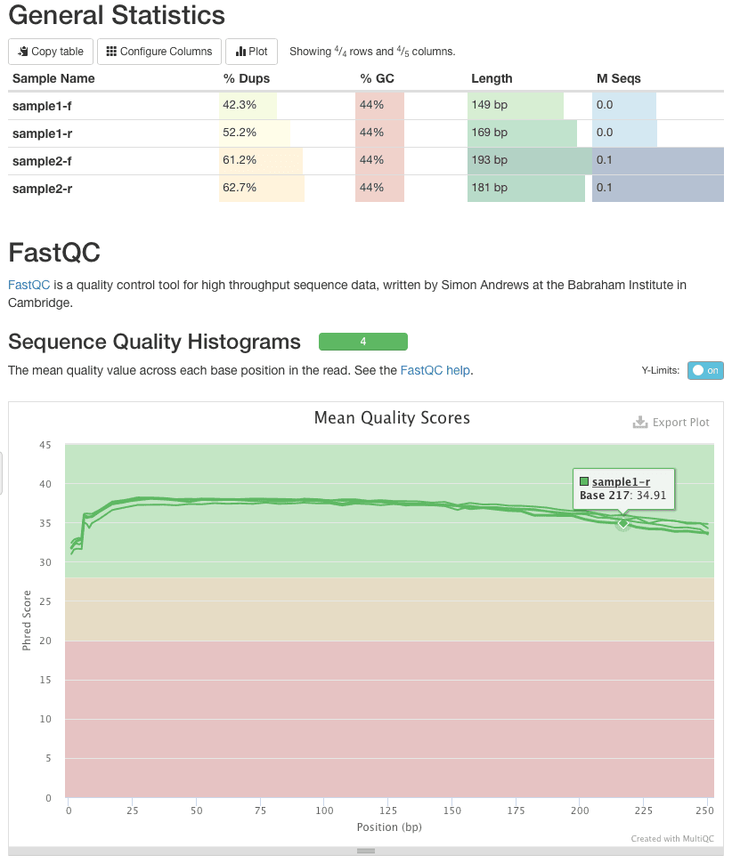Screen dimensions: 732x863
Task: Click the green badge showing 4
Action: pyautogui.click(x=362, y=342)
